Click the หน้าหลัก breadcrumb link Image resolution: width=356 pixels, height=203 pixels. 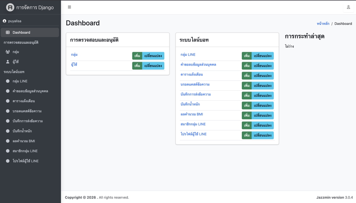point(323,24)
